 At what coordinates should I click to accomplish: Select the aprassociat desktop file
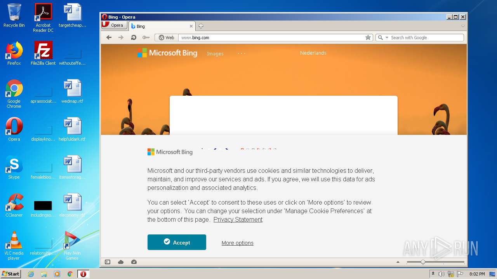[x=43, y=95]
